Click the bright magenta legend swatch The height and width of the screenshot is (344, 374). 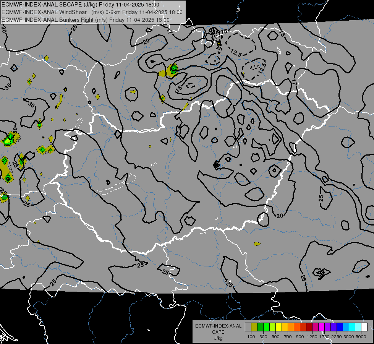tap(321, 327)
